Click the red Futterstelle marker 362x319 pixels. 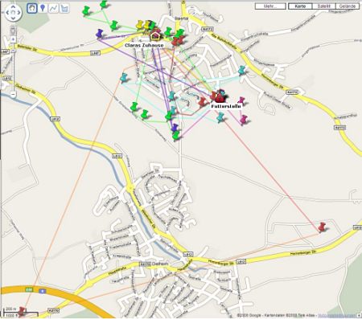[x=220, y=96]
